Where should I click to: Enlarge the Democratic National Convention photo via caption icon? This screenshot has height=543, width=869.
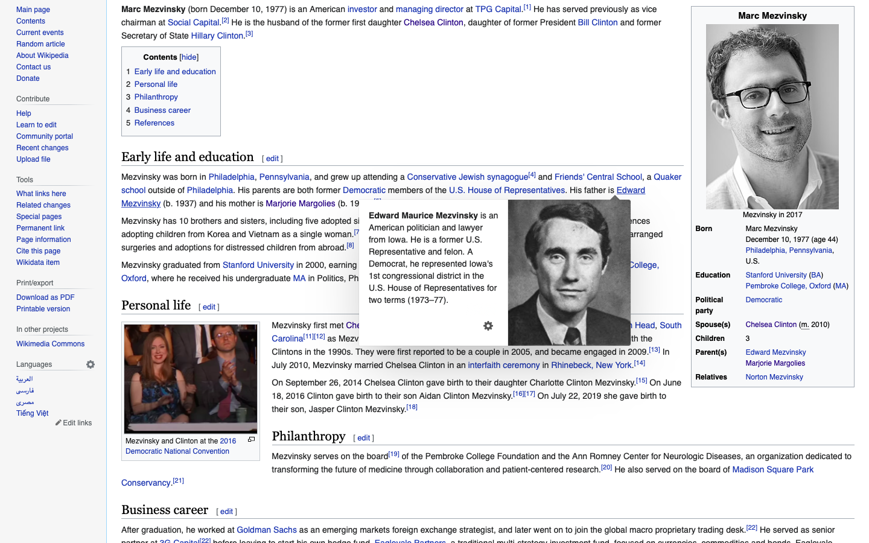coord(251,440)
